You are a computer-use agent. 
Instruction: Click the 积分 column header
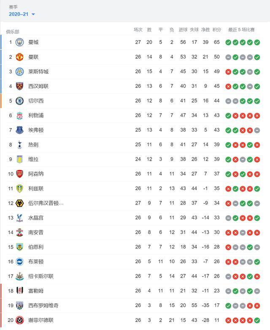[x=217, y=30]
